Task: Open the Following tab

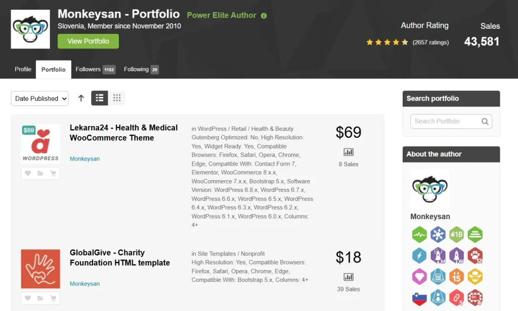Action: [x=141, y=69]
